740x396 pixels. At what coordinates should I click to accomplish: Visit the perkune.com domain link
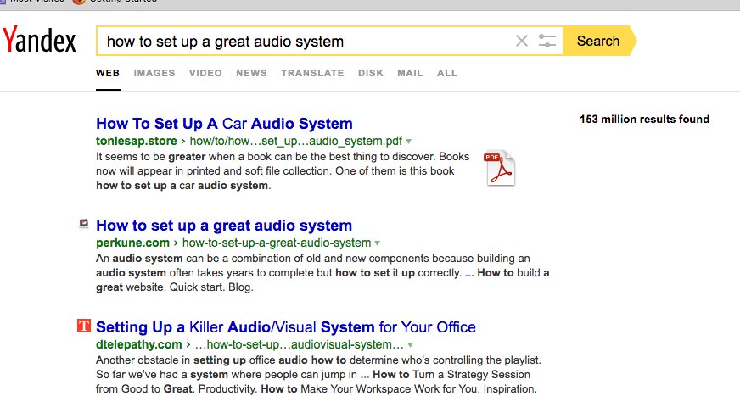[132, 243]
